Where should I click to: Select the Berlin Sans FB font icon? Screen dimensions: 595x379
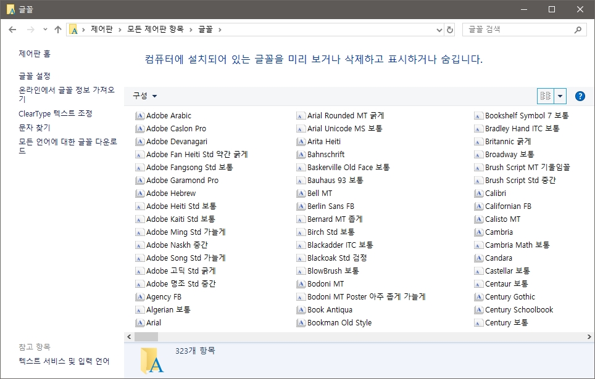[301, 206]
